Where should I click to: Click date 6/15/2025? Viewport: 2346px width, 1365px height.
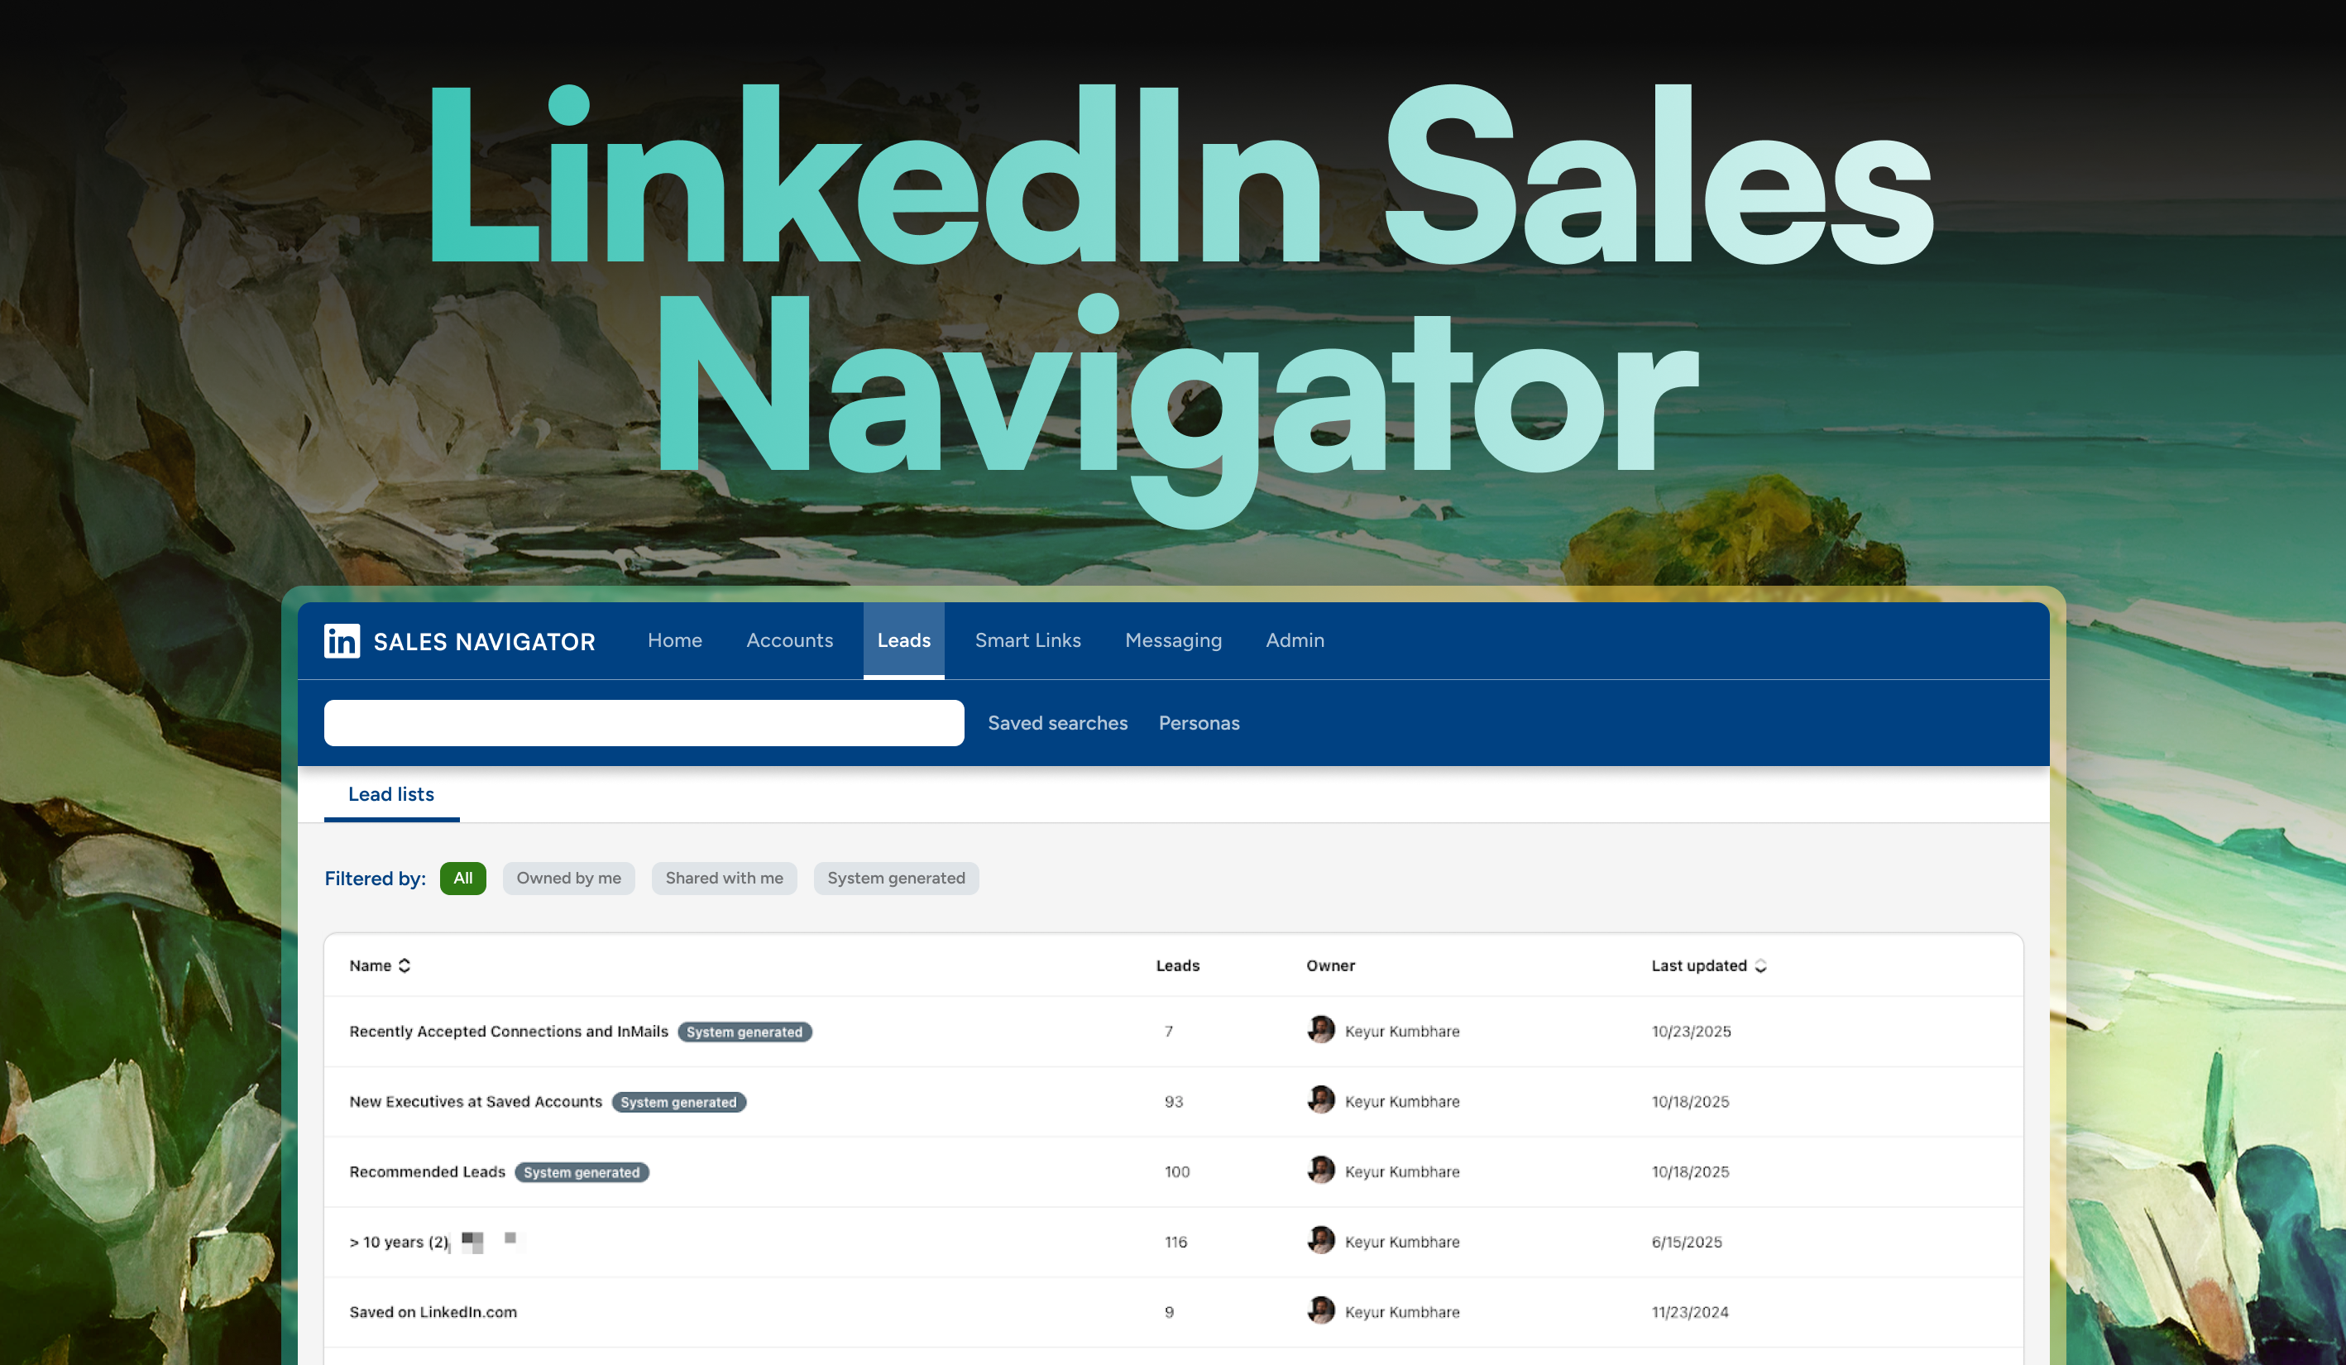(x=1686, y=1242)
